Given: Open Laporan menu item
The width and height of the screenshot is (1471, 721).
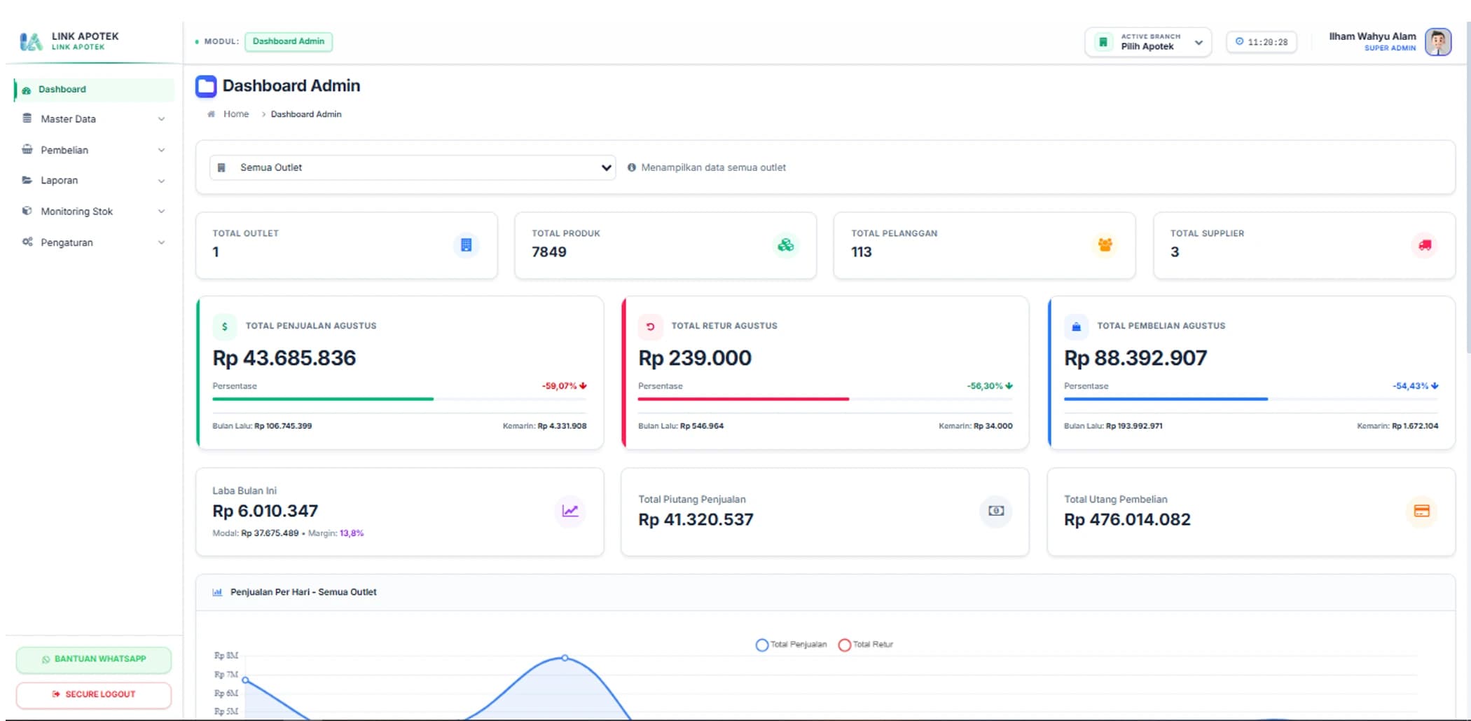Looking at the screenshot, I should (x=94, y=181).
